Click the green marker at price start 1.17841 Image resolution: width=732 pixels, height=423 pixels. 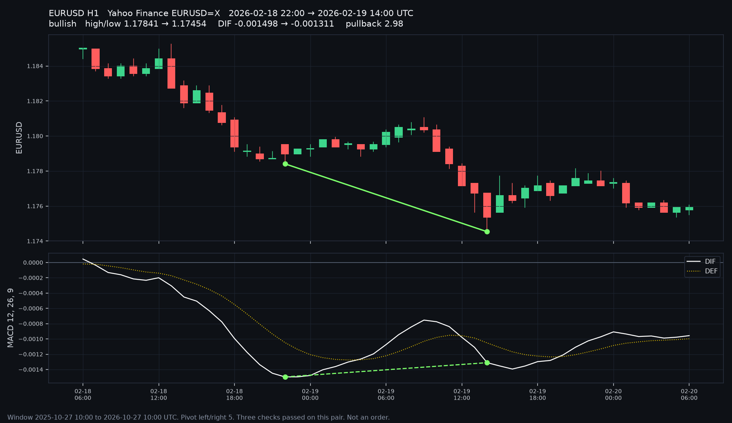285,164
